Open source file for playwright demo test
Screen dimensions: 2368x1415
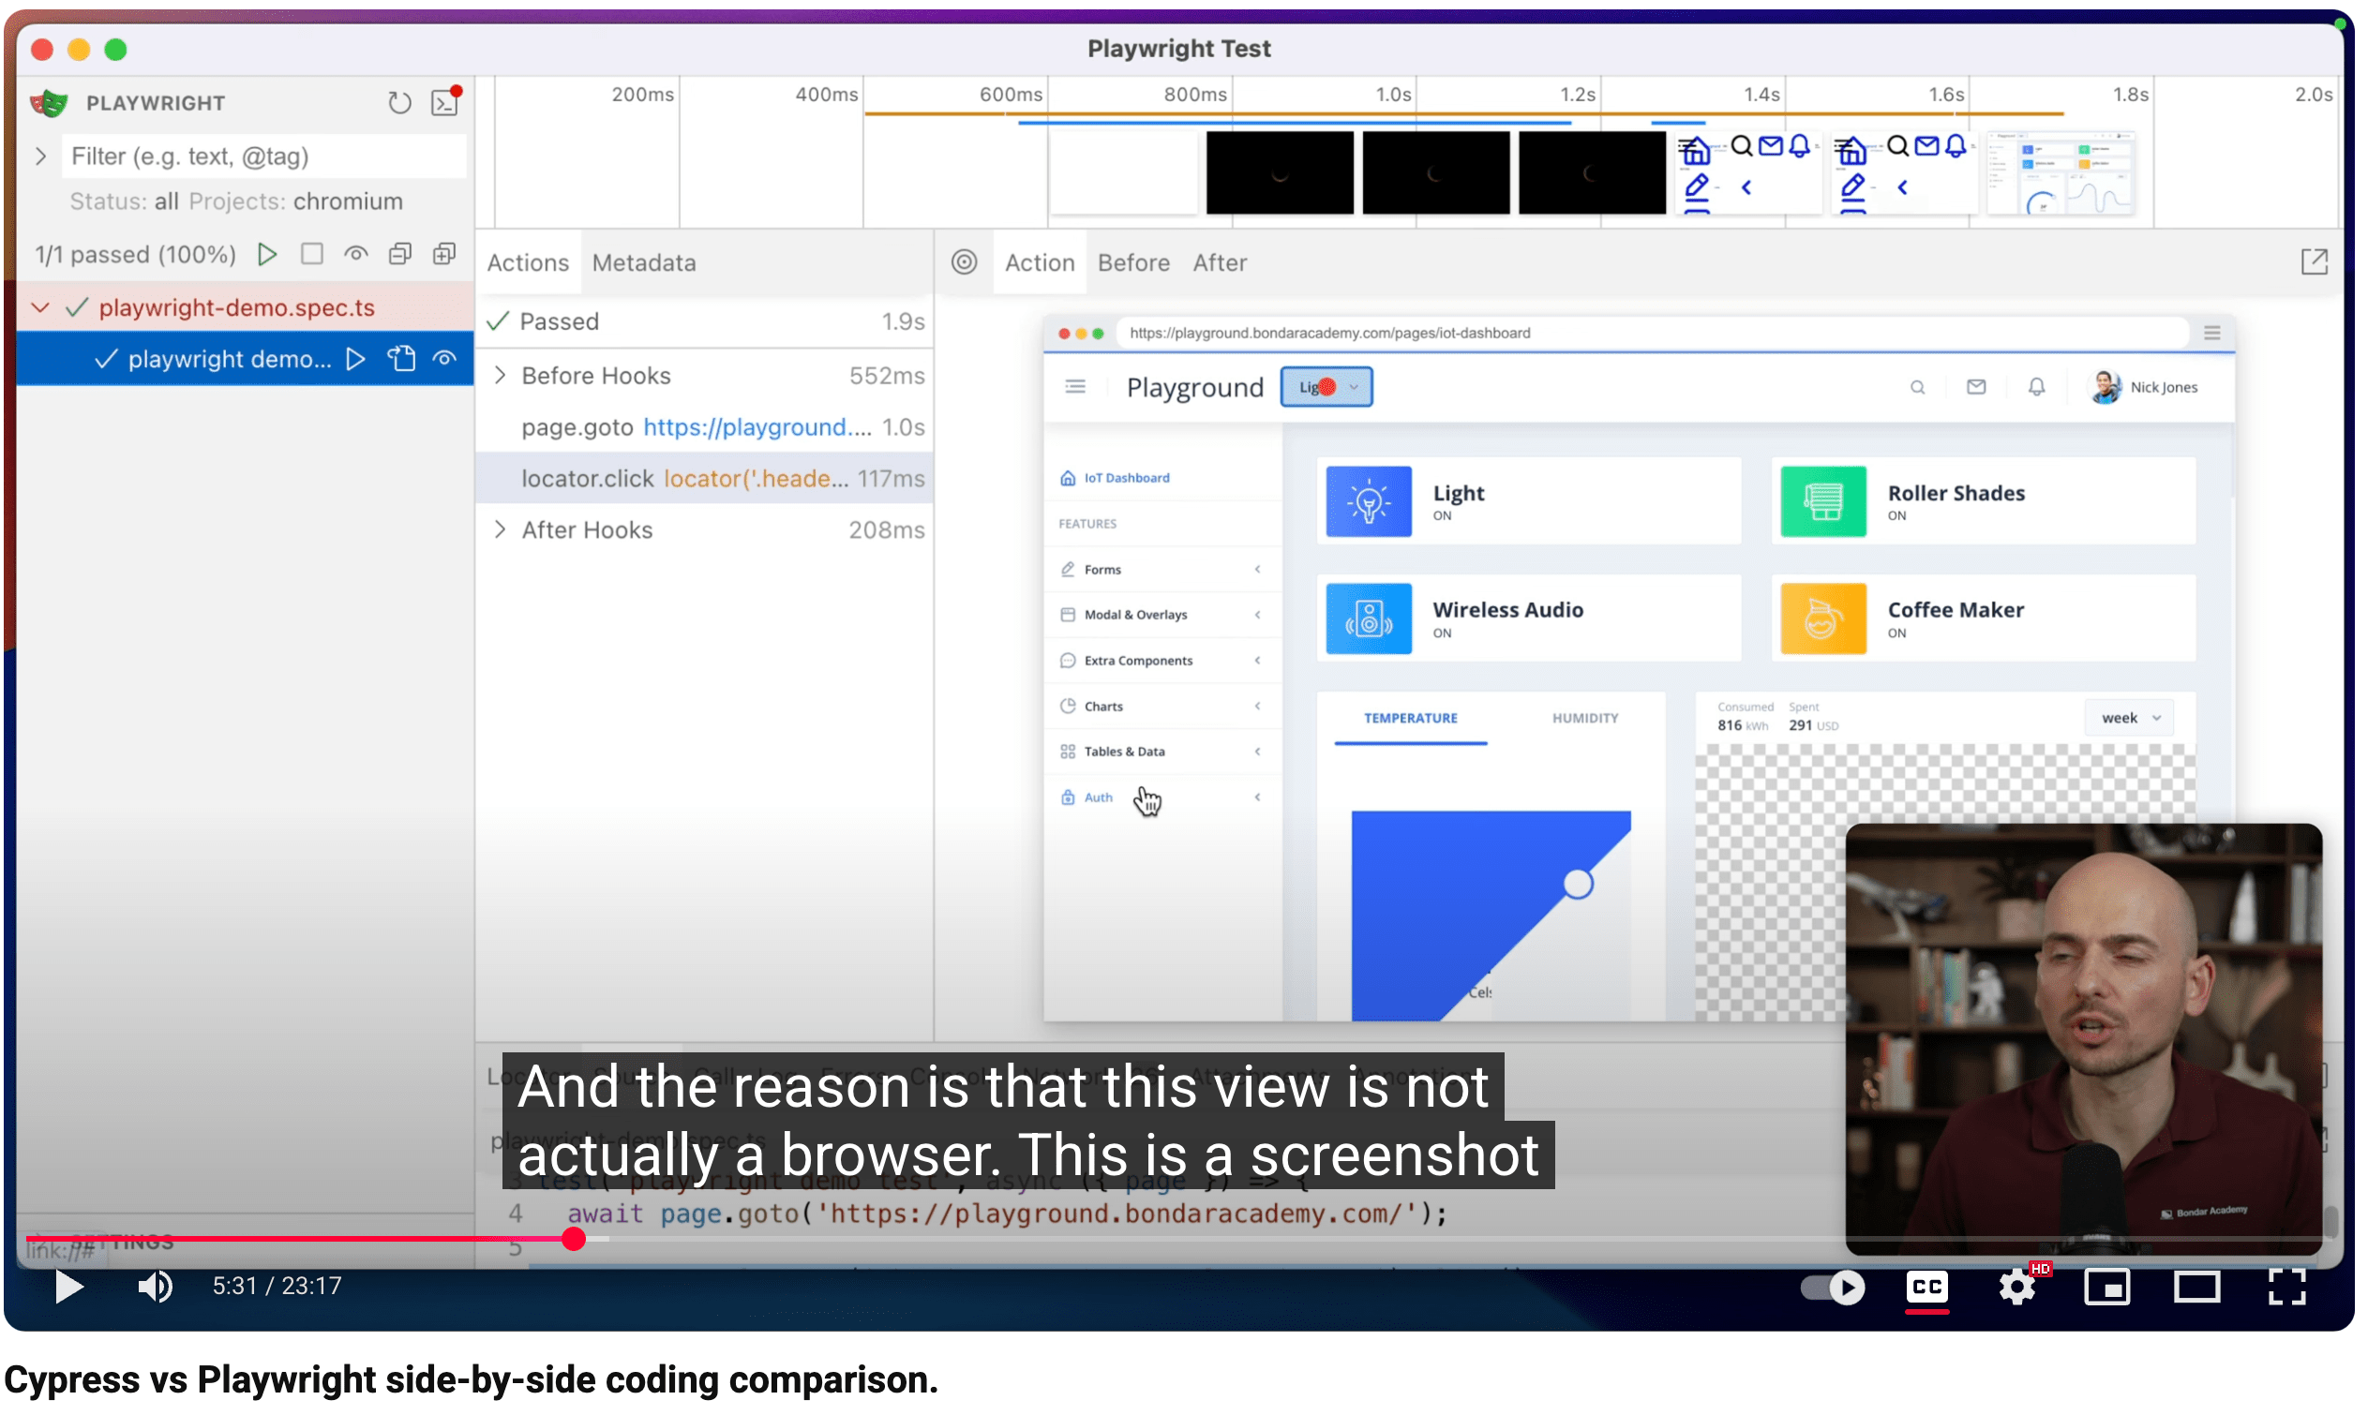pyautogui.click(x=401, y=360)
